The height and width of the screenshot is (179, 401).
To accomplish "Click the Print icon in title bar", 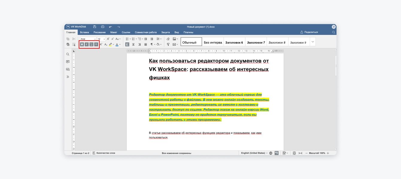I will (103, 27).
